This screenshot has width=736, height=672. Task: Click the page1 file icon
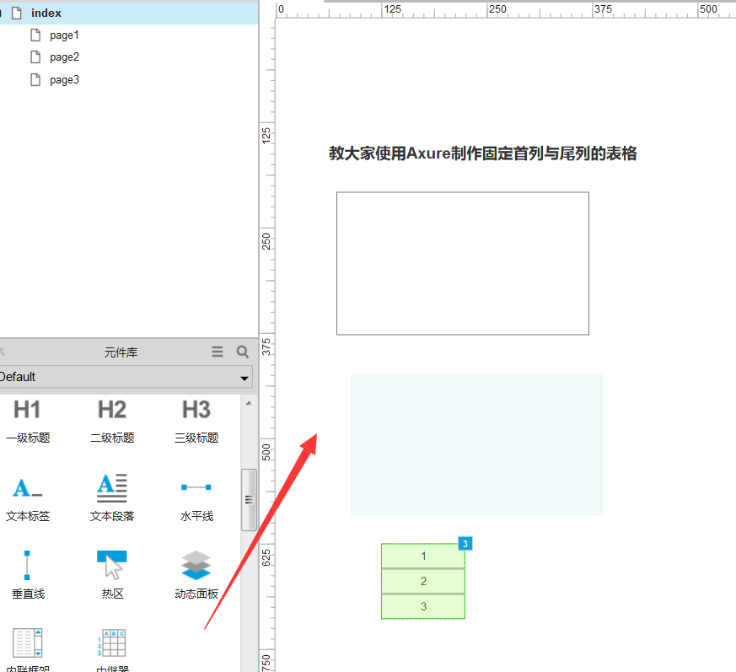click(35, 35)
